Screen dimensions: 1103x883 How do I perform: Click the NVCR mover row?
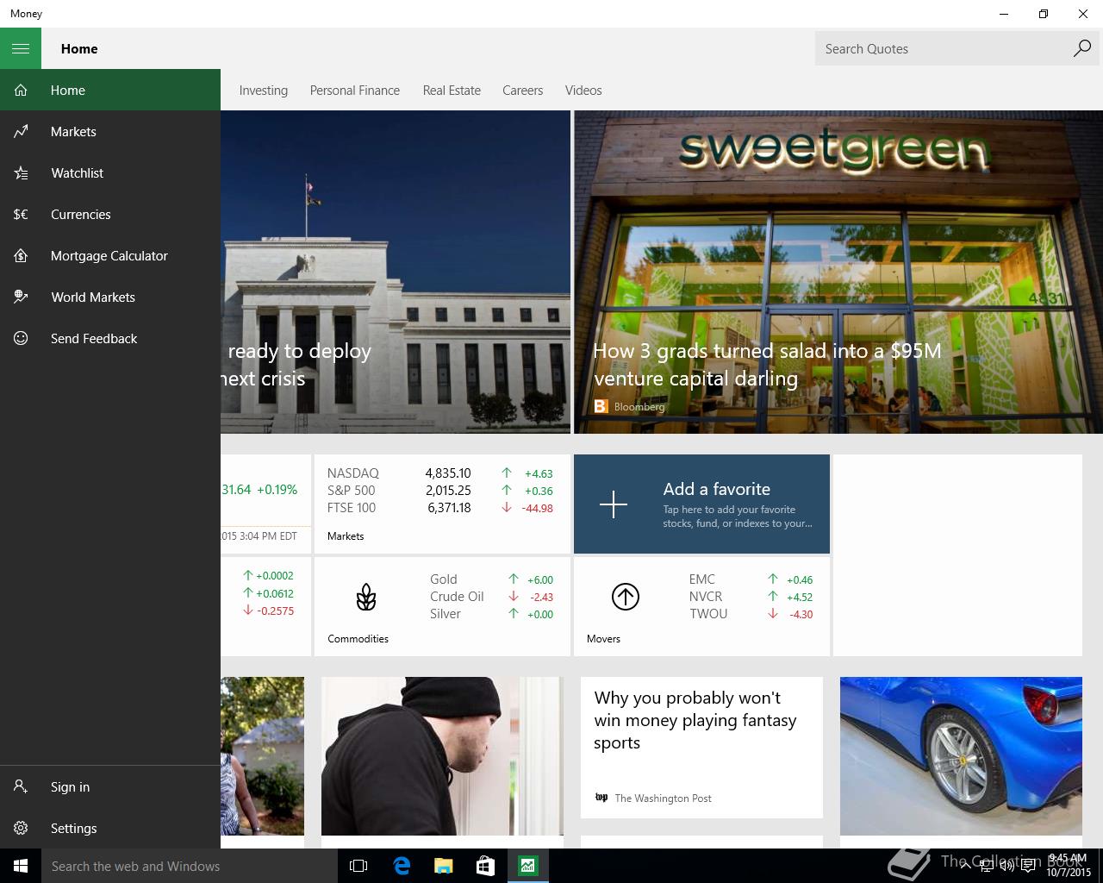click(751, 596)
